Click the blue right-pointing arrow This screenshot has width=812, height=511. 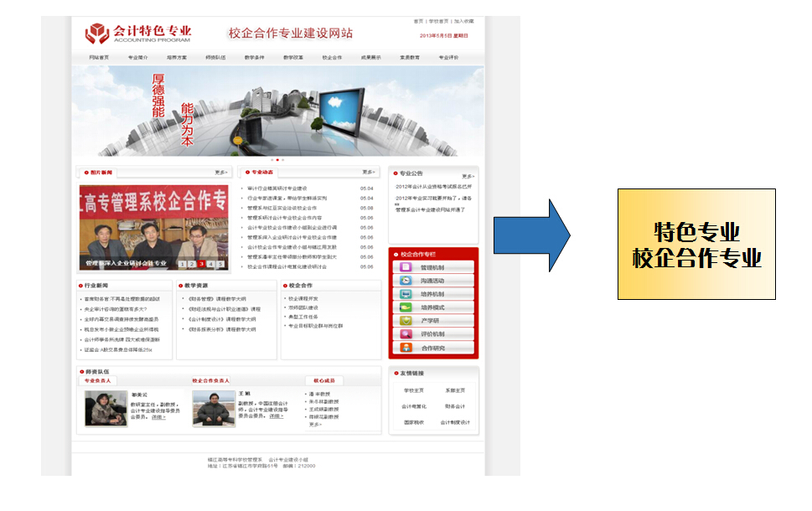[531, 235]
